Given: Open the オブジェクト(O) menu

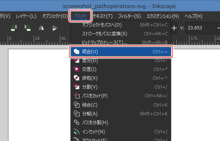Looking at the screenshot, I should tap(55, 16).
